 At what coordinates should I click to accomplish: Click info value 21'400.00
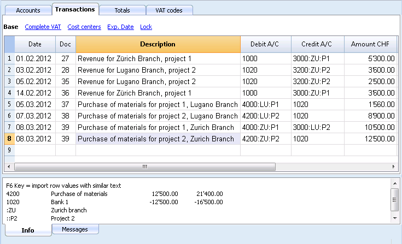coord(209,194)
